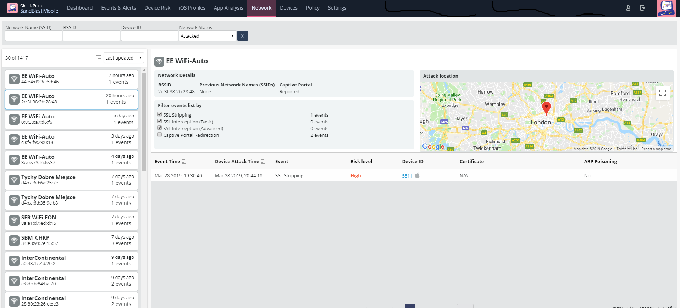Sort by Event Time column icon
The height and width of the screenshot is (308, 680).
pyautogui.click(x=185, y=162)
